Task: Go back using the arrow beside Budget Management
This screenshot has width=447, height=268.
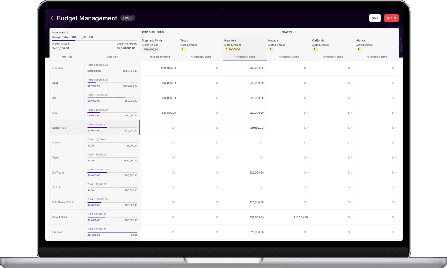Action: pos(52,18)
